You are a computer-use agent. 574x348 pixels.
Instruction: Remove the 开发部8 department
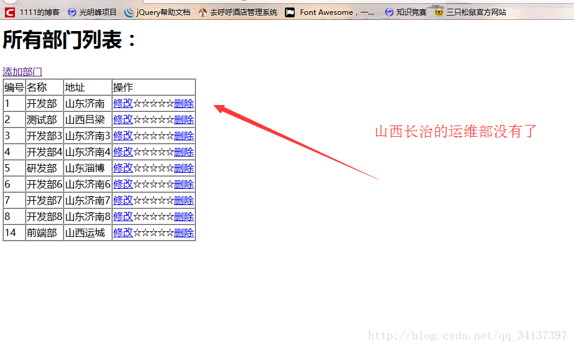[184, 216]
